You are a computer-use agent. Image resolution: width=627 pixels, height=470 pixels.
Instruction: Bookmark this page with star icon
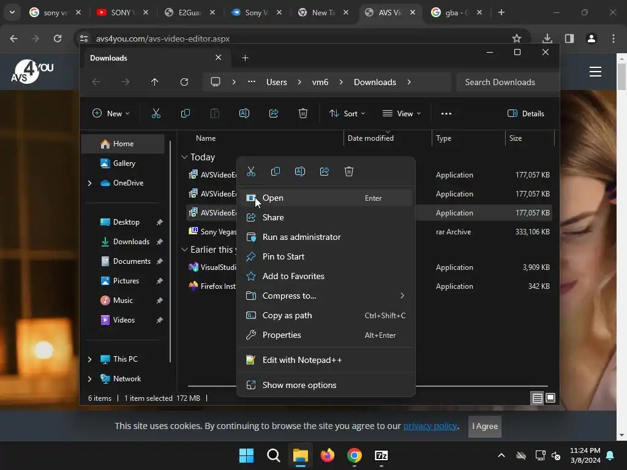pyautogui.click(x=517, y=39)
